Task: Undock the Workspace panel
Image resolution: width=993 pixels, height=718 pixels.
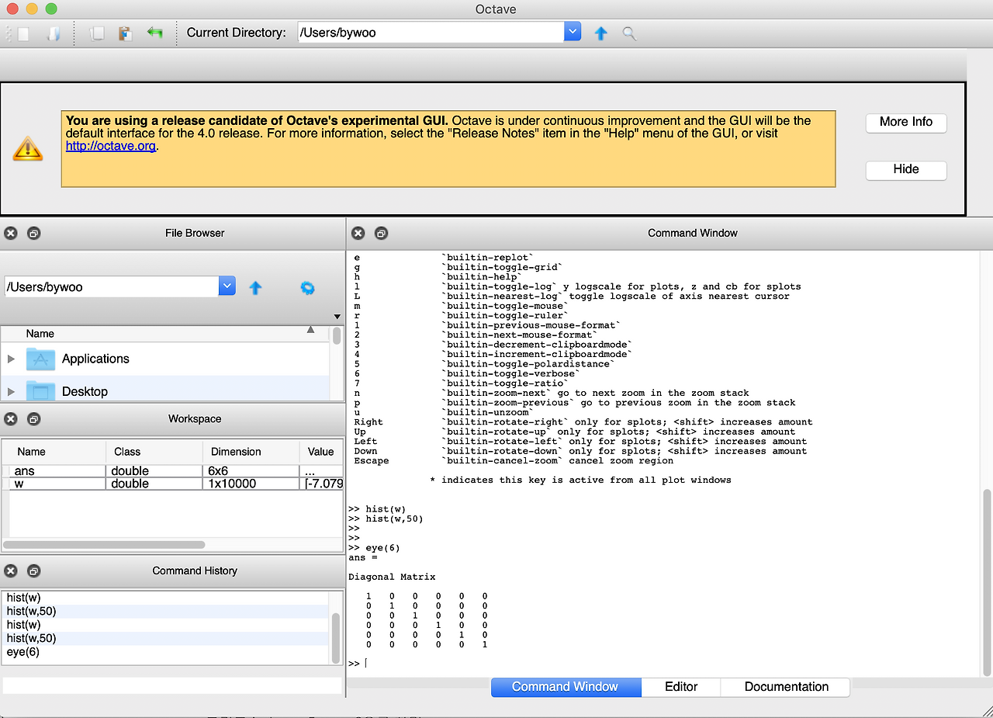Action: tap(33, 418)
